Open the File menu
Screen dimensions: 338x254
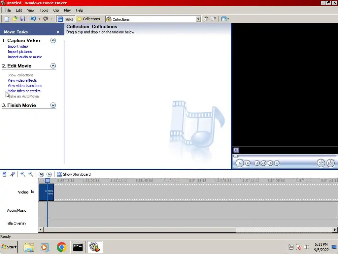(x=8, y=10)
